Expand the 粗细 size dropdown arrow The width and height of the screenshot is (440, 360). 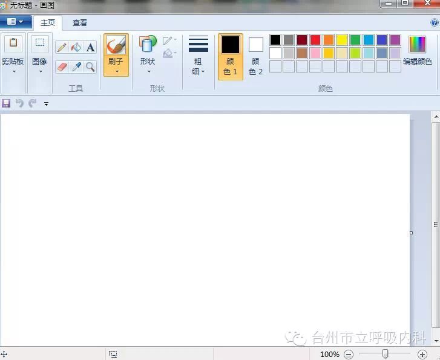[203, 72]
